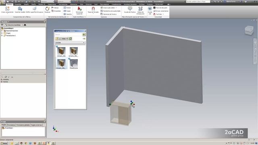Click Crear suelo sólido
The image size is (258, 145).
point(108,8)
